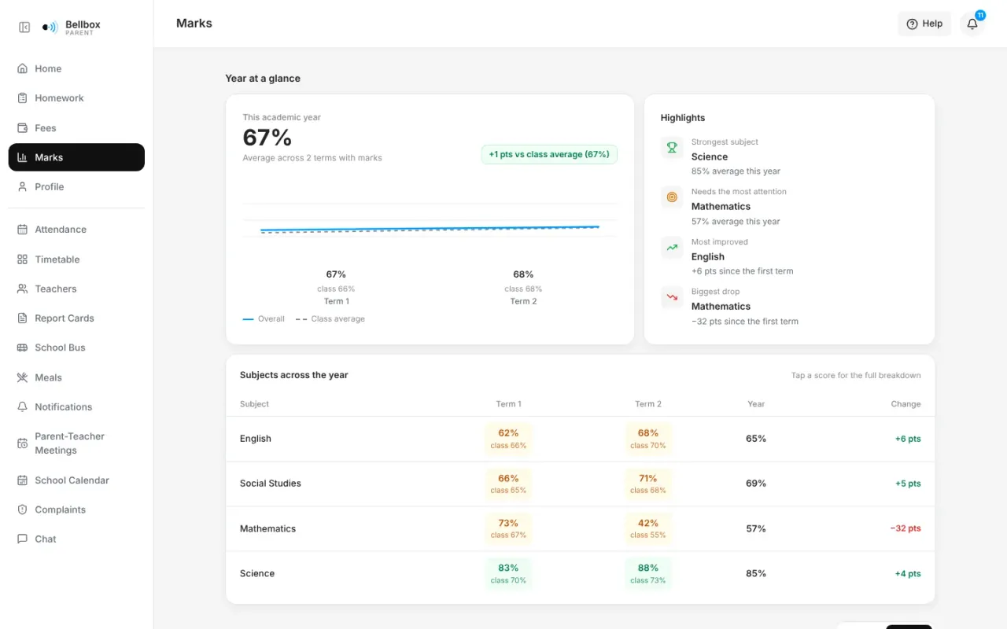Click the Home house icon
Screen dimensions: 1007x629
click(x=22, y=68)
